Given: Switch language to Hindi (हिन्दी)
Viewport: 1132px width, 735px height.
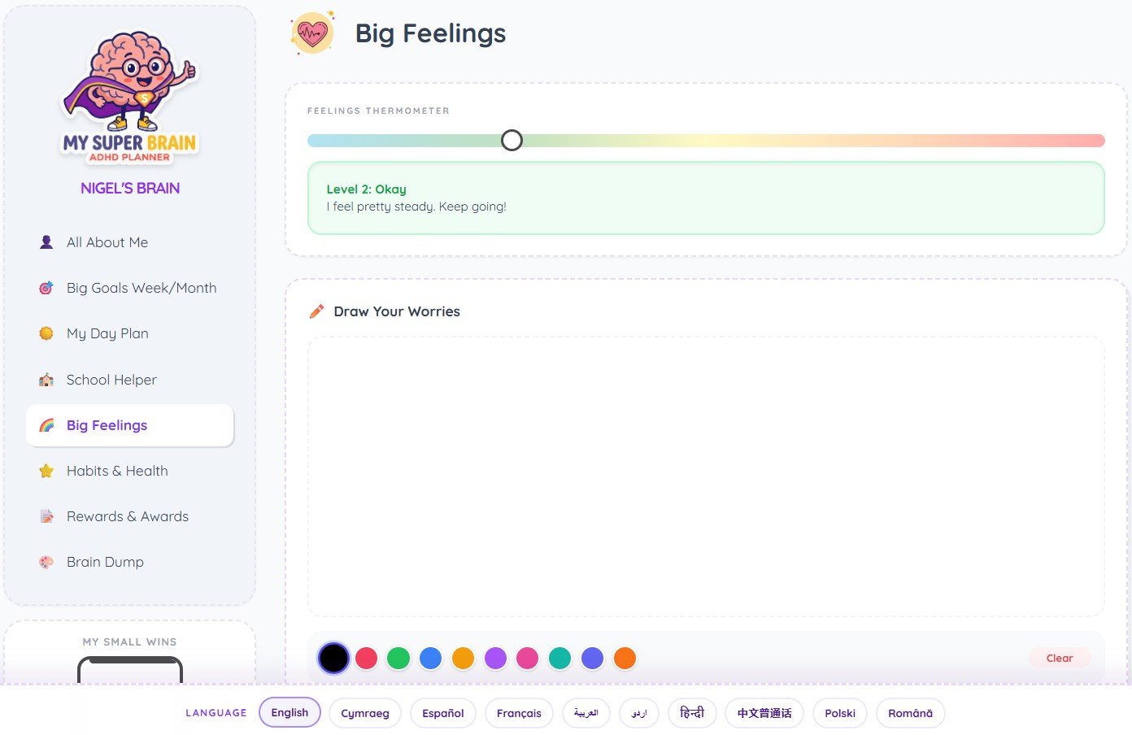Looking at the screenshot, I should click(x=692, y=713).
